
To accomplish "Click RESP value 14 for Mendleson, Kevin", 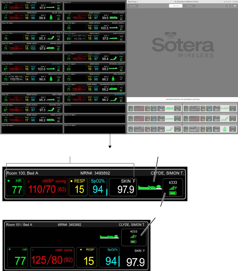I will point(27,79).
